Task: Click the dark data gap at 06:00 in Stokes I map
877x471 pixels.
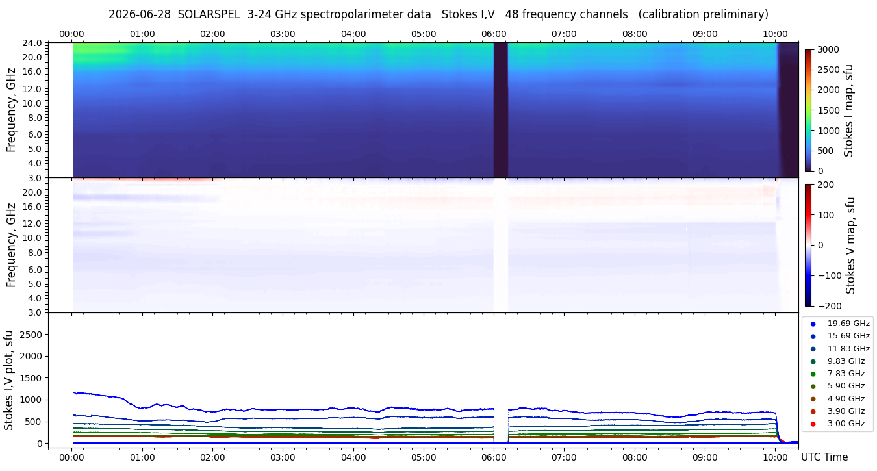Action: [501, 110]
